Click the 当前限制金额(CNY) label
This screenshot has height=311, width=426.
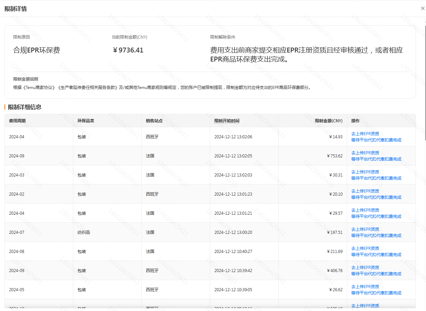(130, 37)
